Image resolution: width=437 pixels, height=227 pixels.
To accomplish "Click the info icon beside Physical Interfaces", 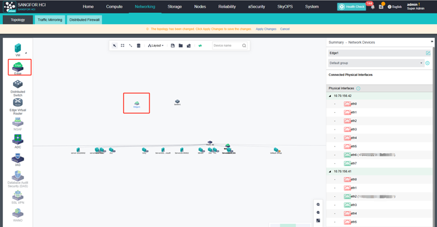I will pos(358,88).
